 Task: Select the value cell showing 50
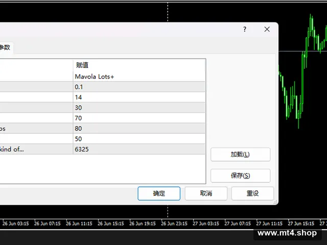tap(139, 139)
